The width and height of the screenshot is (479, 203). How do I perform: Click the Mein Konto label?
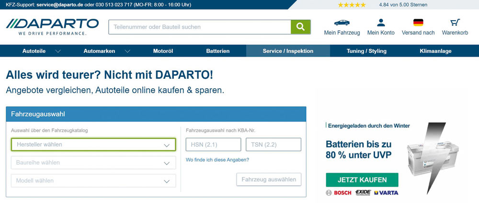tap(381, 33)
